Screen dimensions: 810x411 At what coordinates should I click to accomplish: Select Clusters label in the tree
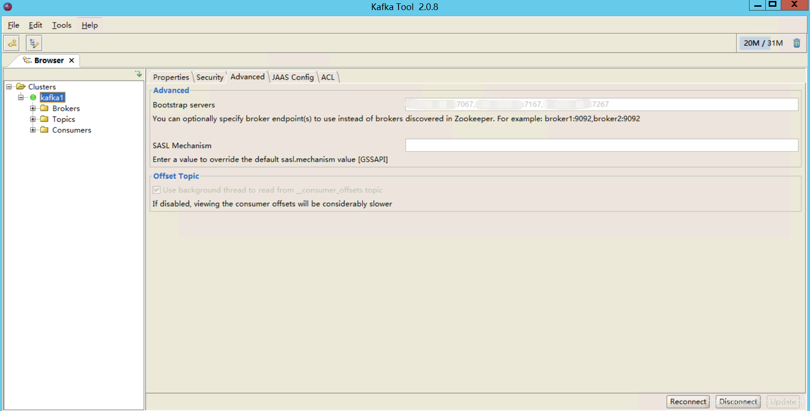point(42,87)
